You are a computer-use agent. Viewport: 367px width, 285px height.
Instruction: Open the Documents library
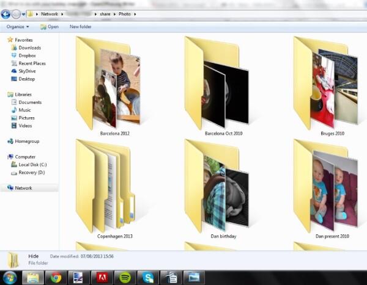(30, 102)
